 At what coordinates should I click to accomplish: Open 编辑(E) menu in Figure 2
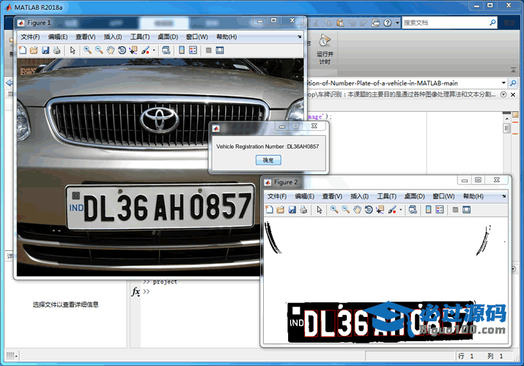point(304,196)
